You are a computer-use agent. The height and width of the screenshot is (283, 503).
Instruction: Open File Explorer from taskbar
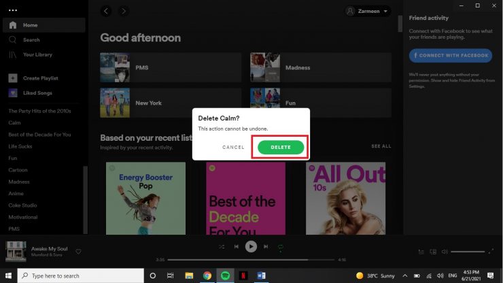189,276
